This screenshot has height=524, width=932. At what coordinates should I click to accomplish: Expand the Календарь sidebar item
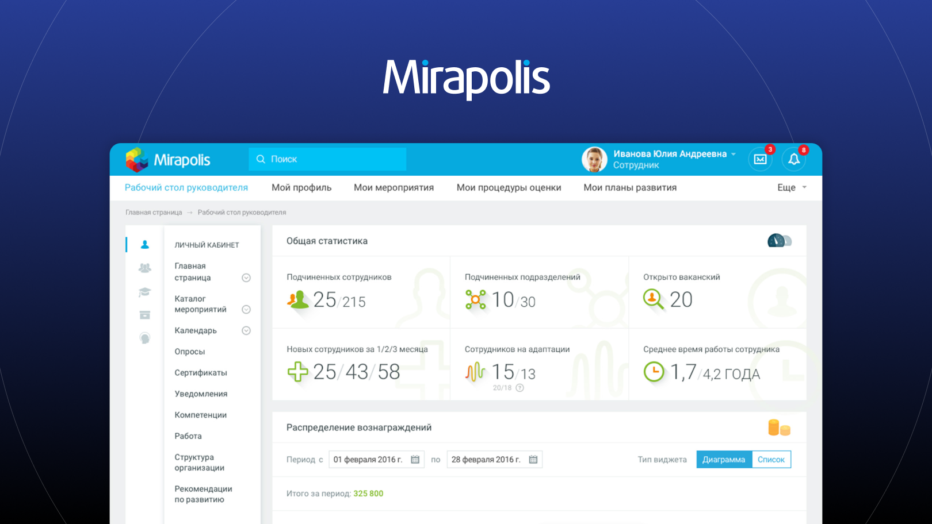pos(246,330)
